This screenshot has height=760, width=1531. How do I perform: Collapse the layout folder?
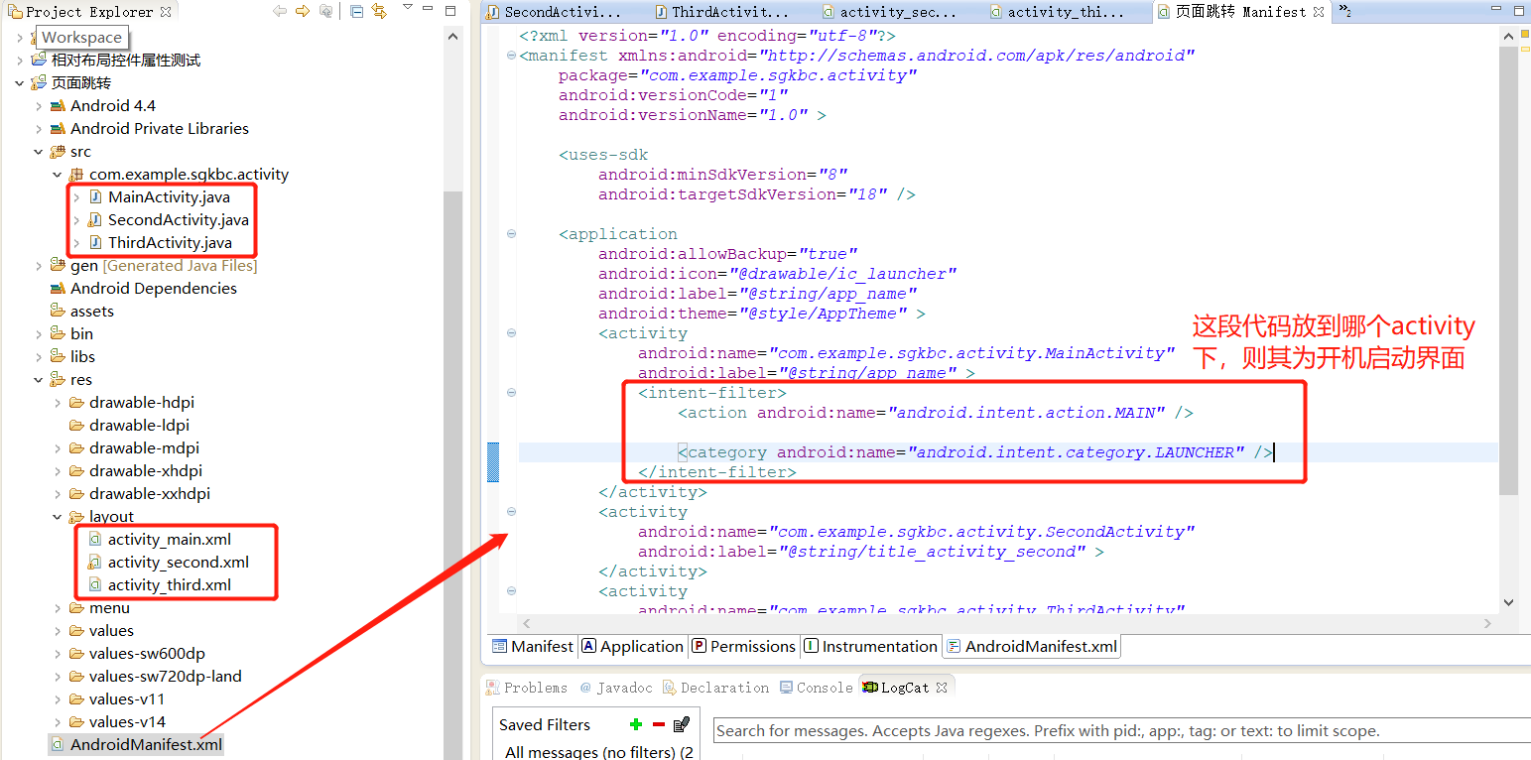tap(58, 516)
